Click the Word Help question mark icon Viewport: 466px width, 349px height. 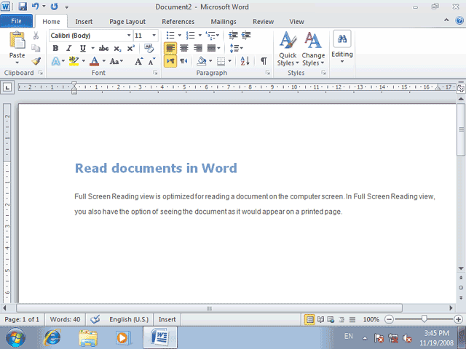tap(459, 20)
